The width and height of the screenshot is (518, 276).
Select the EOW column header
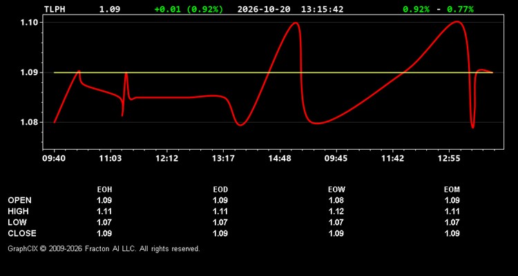336,190
